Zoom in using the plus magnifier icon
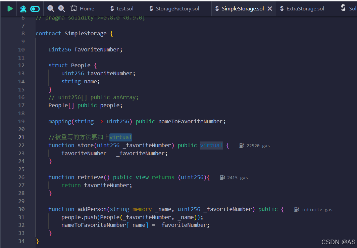This screenshot has width=357, height=248. point(61,8)
